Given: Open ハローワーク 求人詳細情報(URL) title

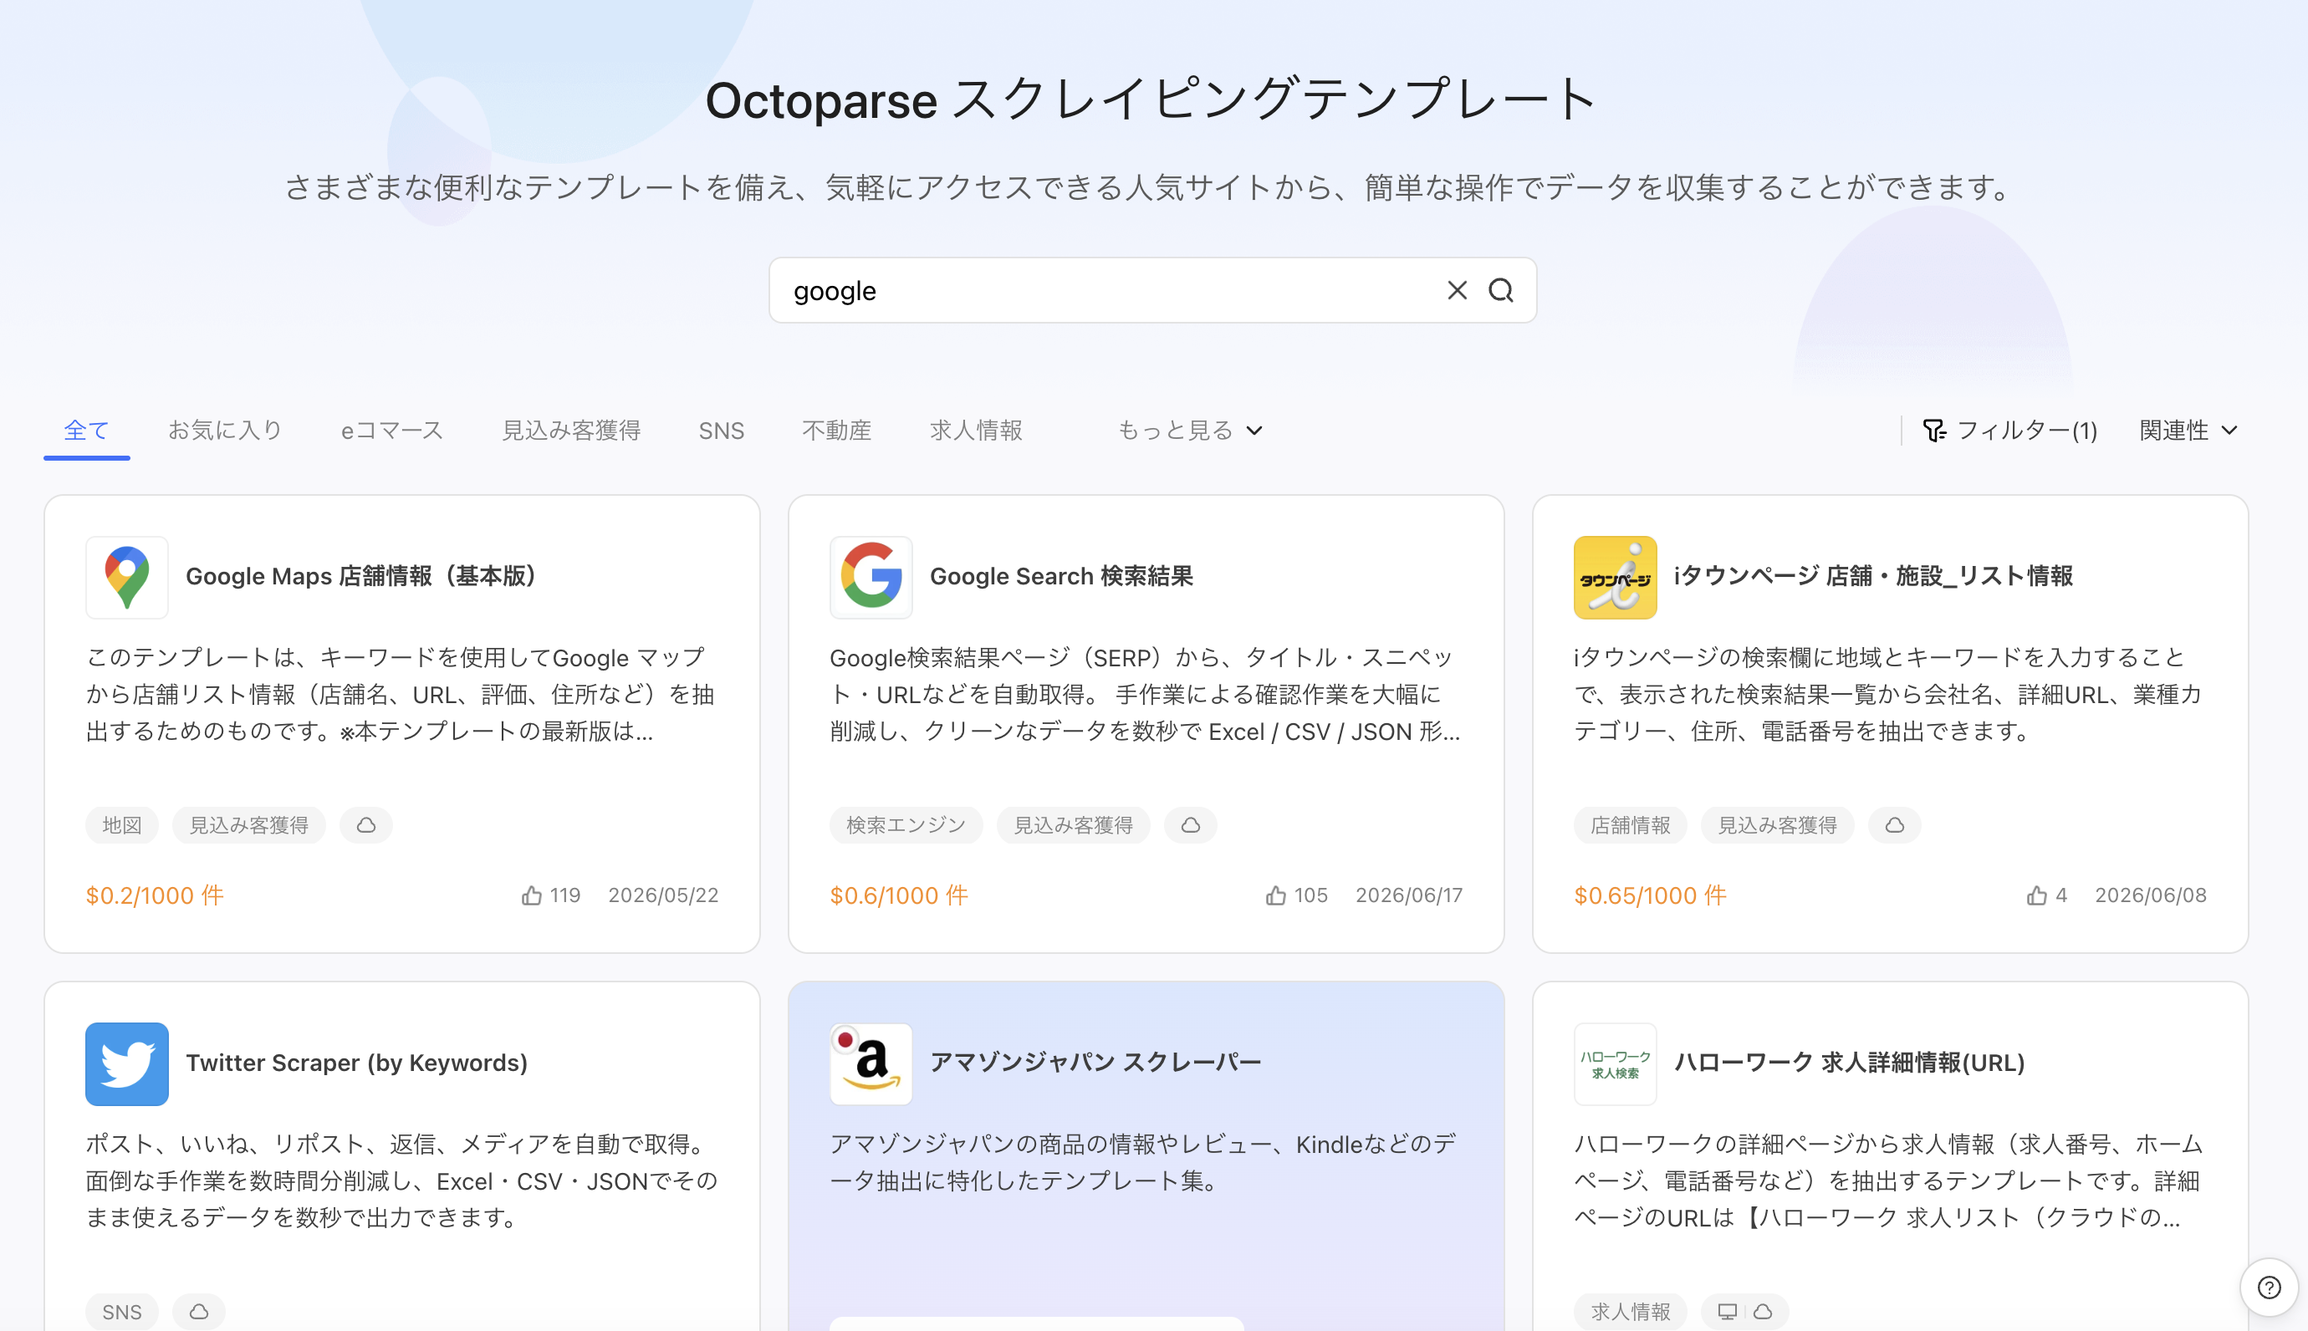Looking at the screenshot, I should [x=1849, y=1063].
